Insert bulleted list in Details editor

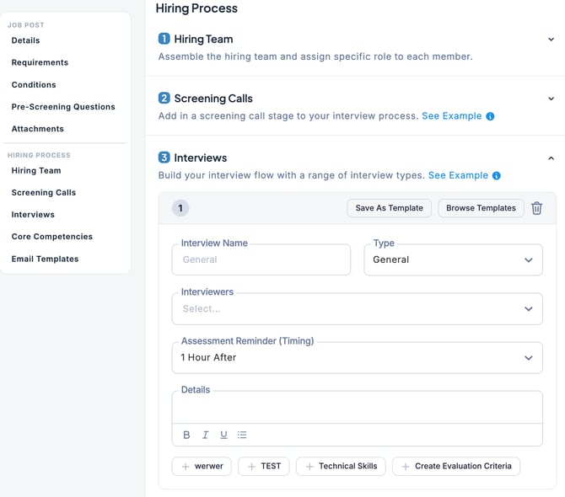click(242, 435)
